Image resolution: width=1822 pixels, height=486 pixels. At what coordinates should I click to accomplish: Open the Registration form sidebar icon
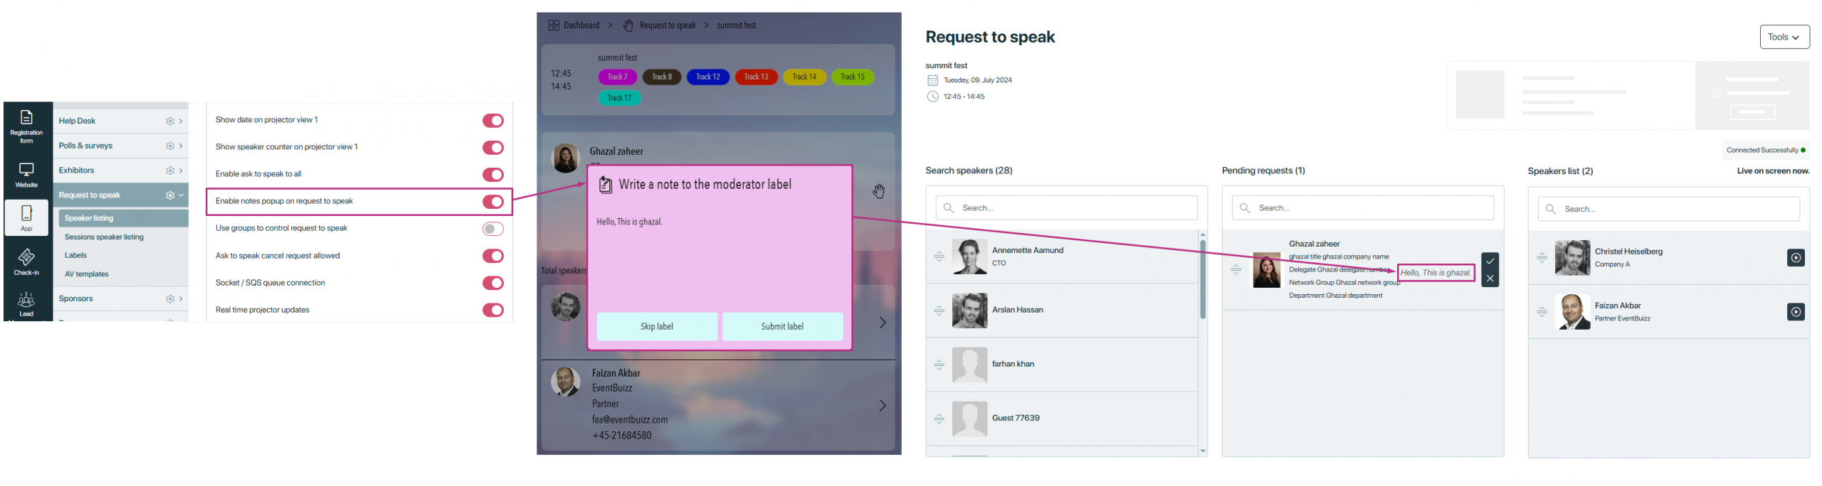[x=26, y=126]
